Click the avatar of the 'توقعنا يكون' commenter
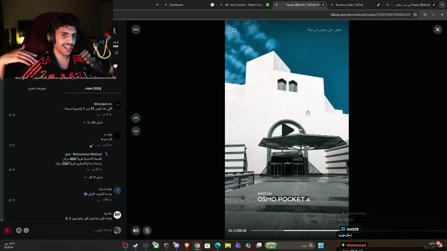Viewport: 447px width, 251px height. (x=117, y=215)
